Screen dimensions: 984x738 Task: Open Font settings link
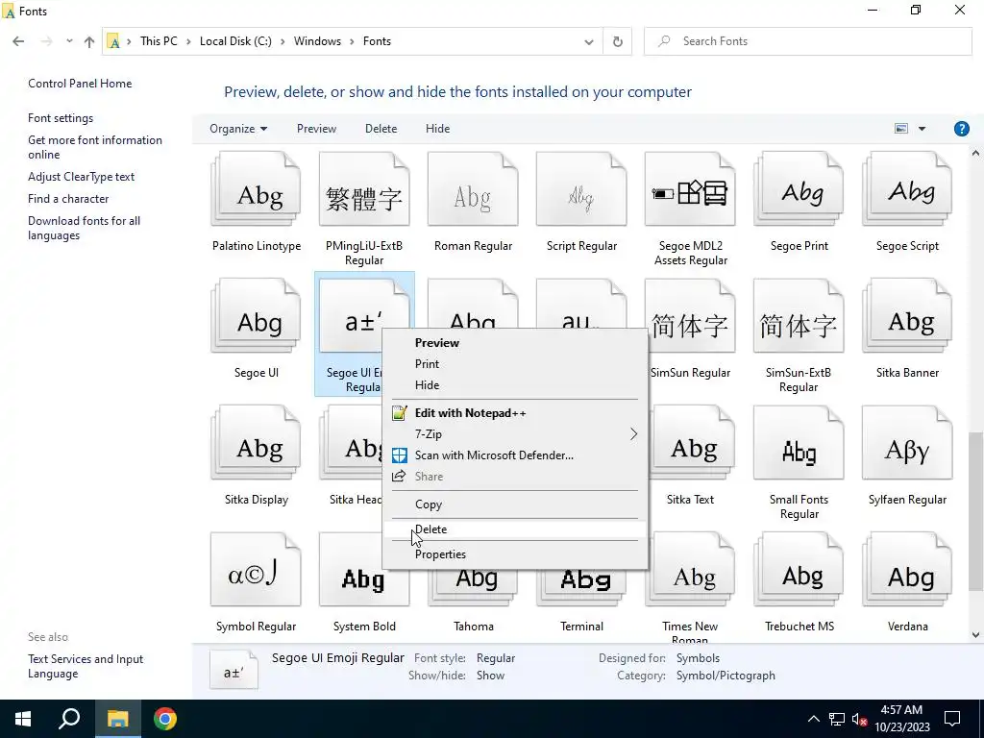tap(61, 118)
